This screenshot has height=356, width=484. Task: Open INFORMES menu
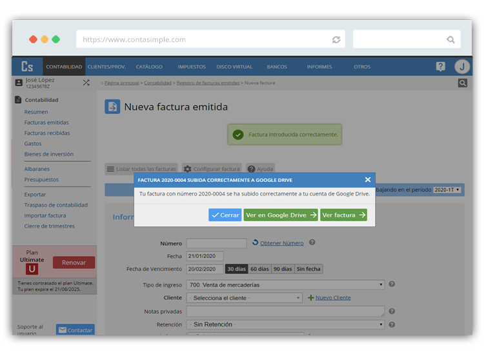(319, 66)
